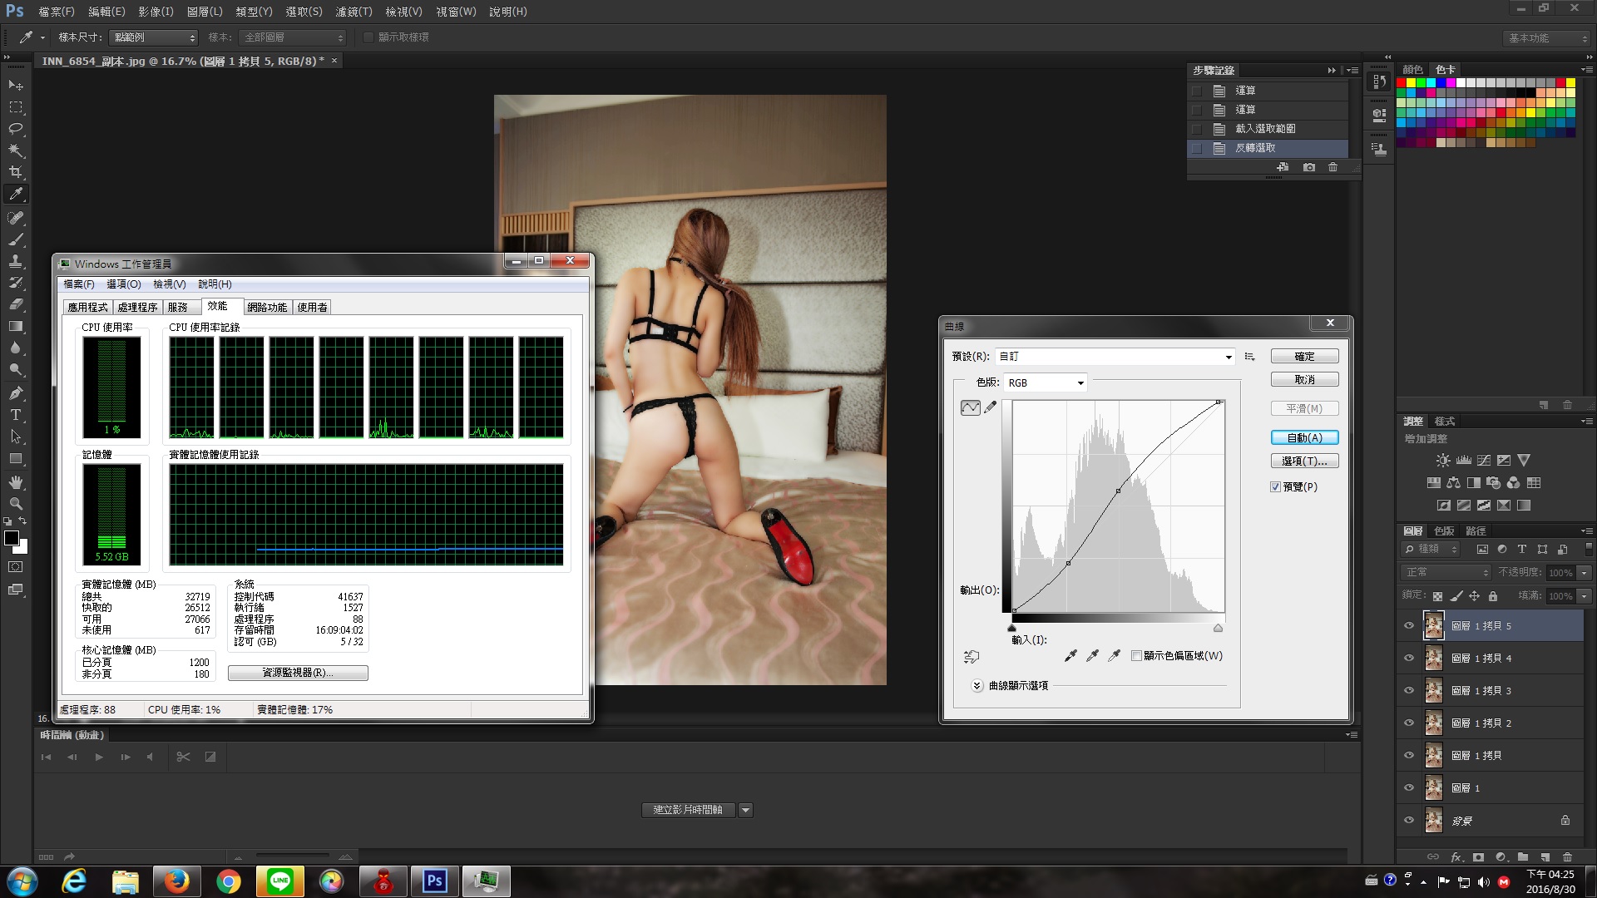Open the 不透明度 opacity dropdown arrow
The height and width of the screenshot is (898, 1597).
(1585, 573)
